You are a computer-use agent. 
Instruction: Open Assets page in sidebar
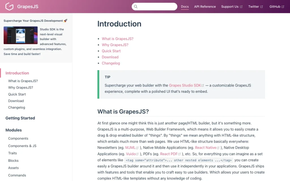13,168
